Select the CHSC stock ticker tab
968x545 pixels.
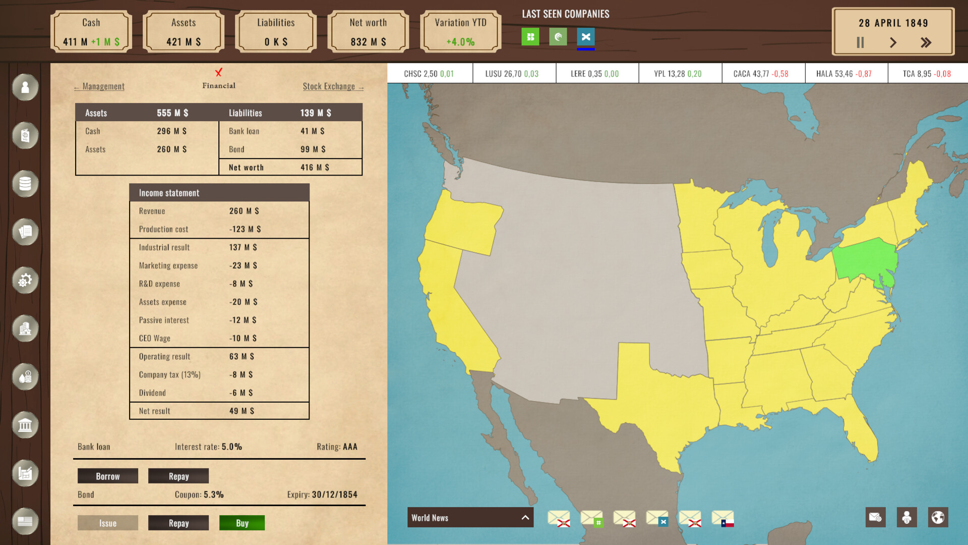pos(429,73)
